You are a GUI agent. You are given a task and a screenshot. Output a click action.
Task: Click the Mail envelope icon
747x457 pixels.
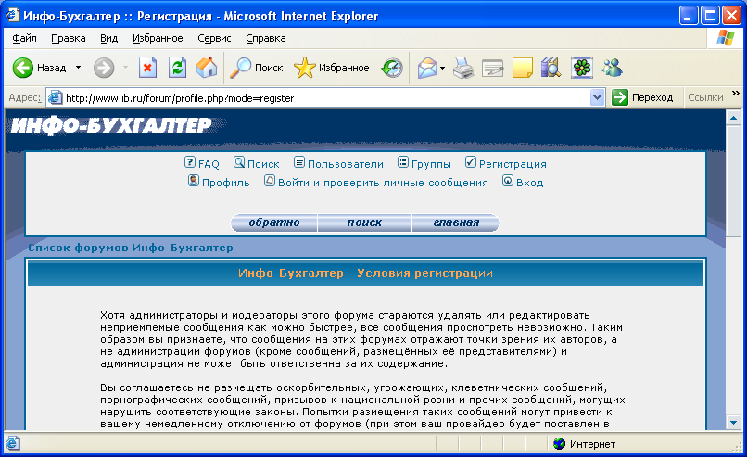pyautogui.click(x=427, y=68)
